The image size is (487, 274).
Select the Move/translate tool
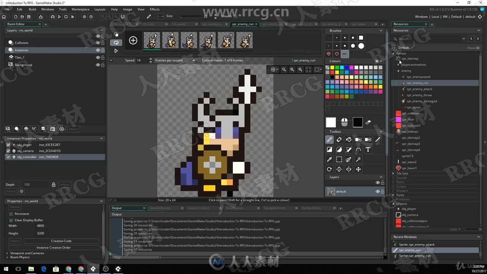click(x=358, y=169)
